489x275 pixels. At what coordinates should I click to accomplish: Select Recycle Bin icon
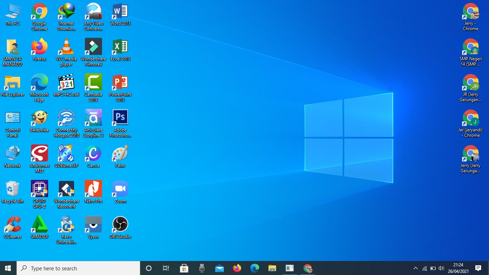tap(12, 192)
